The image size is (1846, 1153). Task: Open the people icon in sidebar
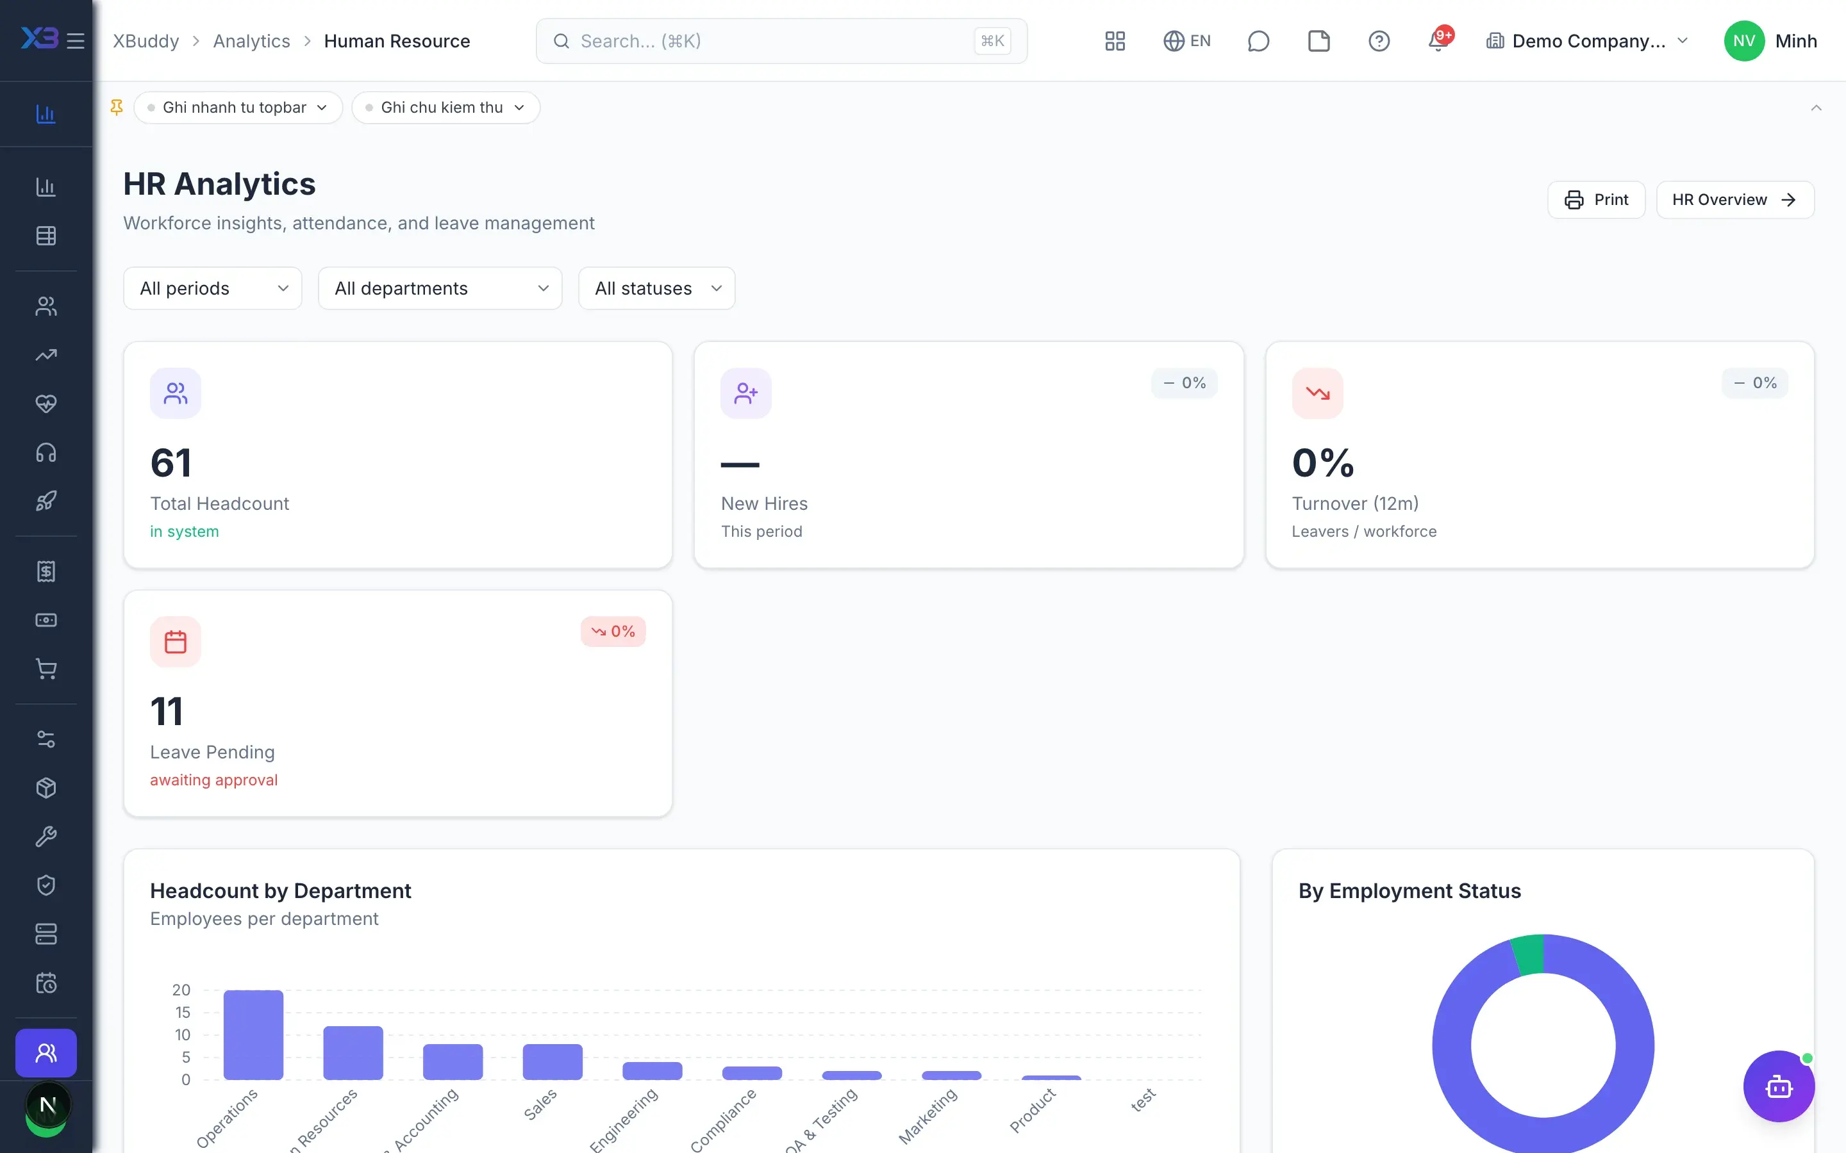46,306
